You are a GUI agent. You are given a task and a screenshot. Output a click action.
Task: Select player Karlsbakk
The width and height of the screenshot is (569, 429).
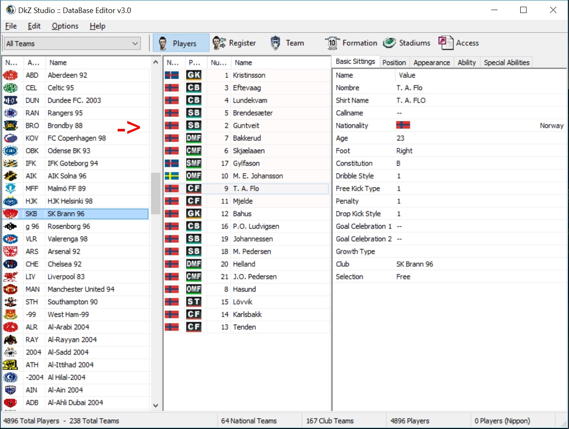[x=247, y=314]
